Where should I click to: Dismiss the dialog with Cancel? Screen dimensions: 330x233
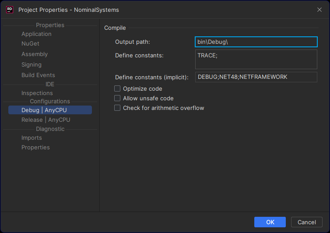tap(307, 222)
